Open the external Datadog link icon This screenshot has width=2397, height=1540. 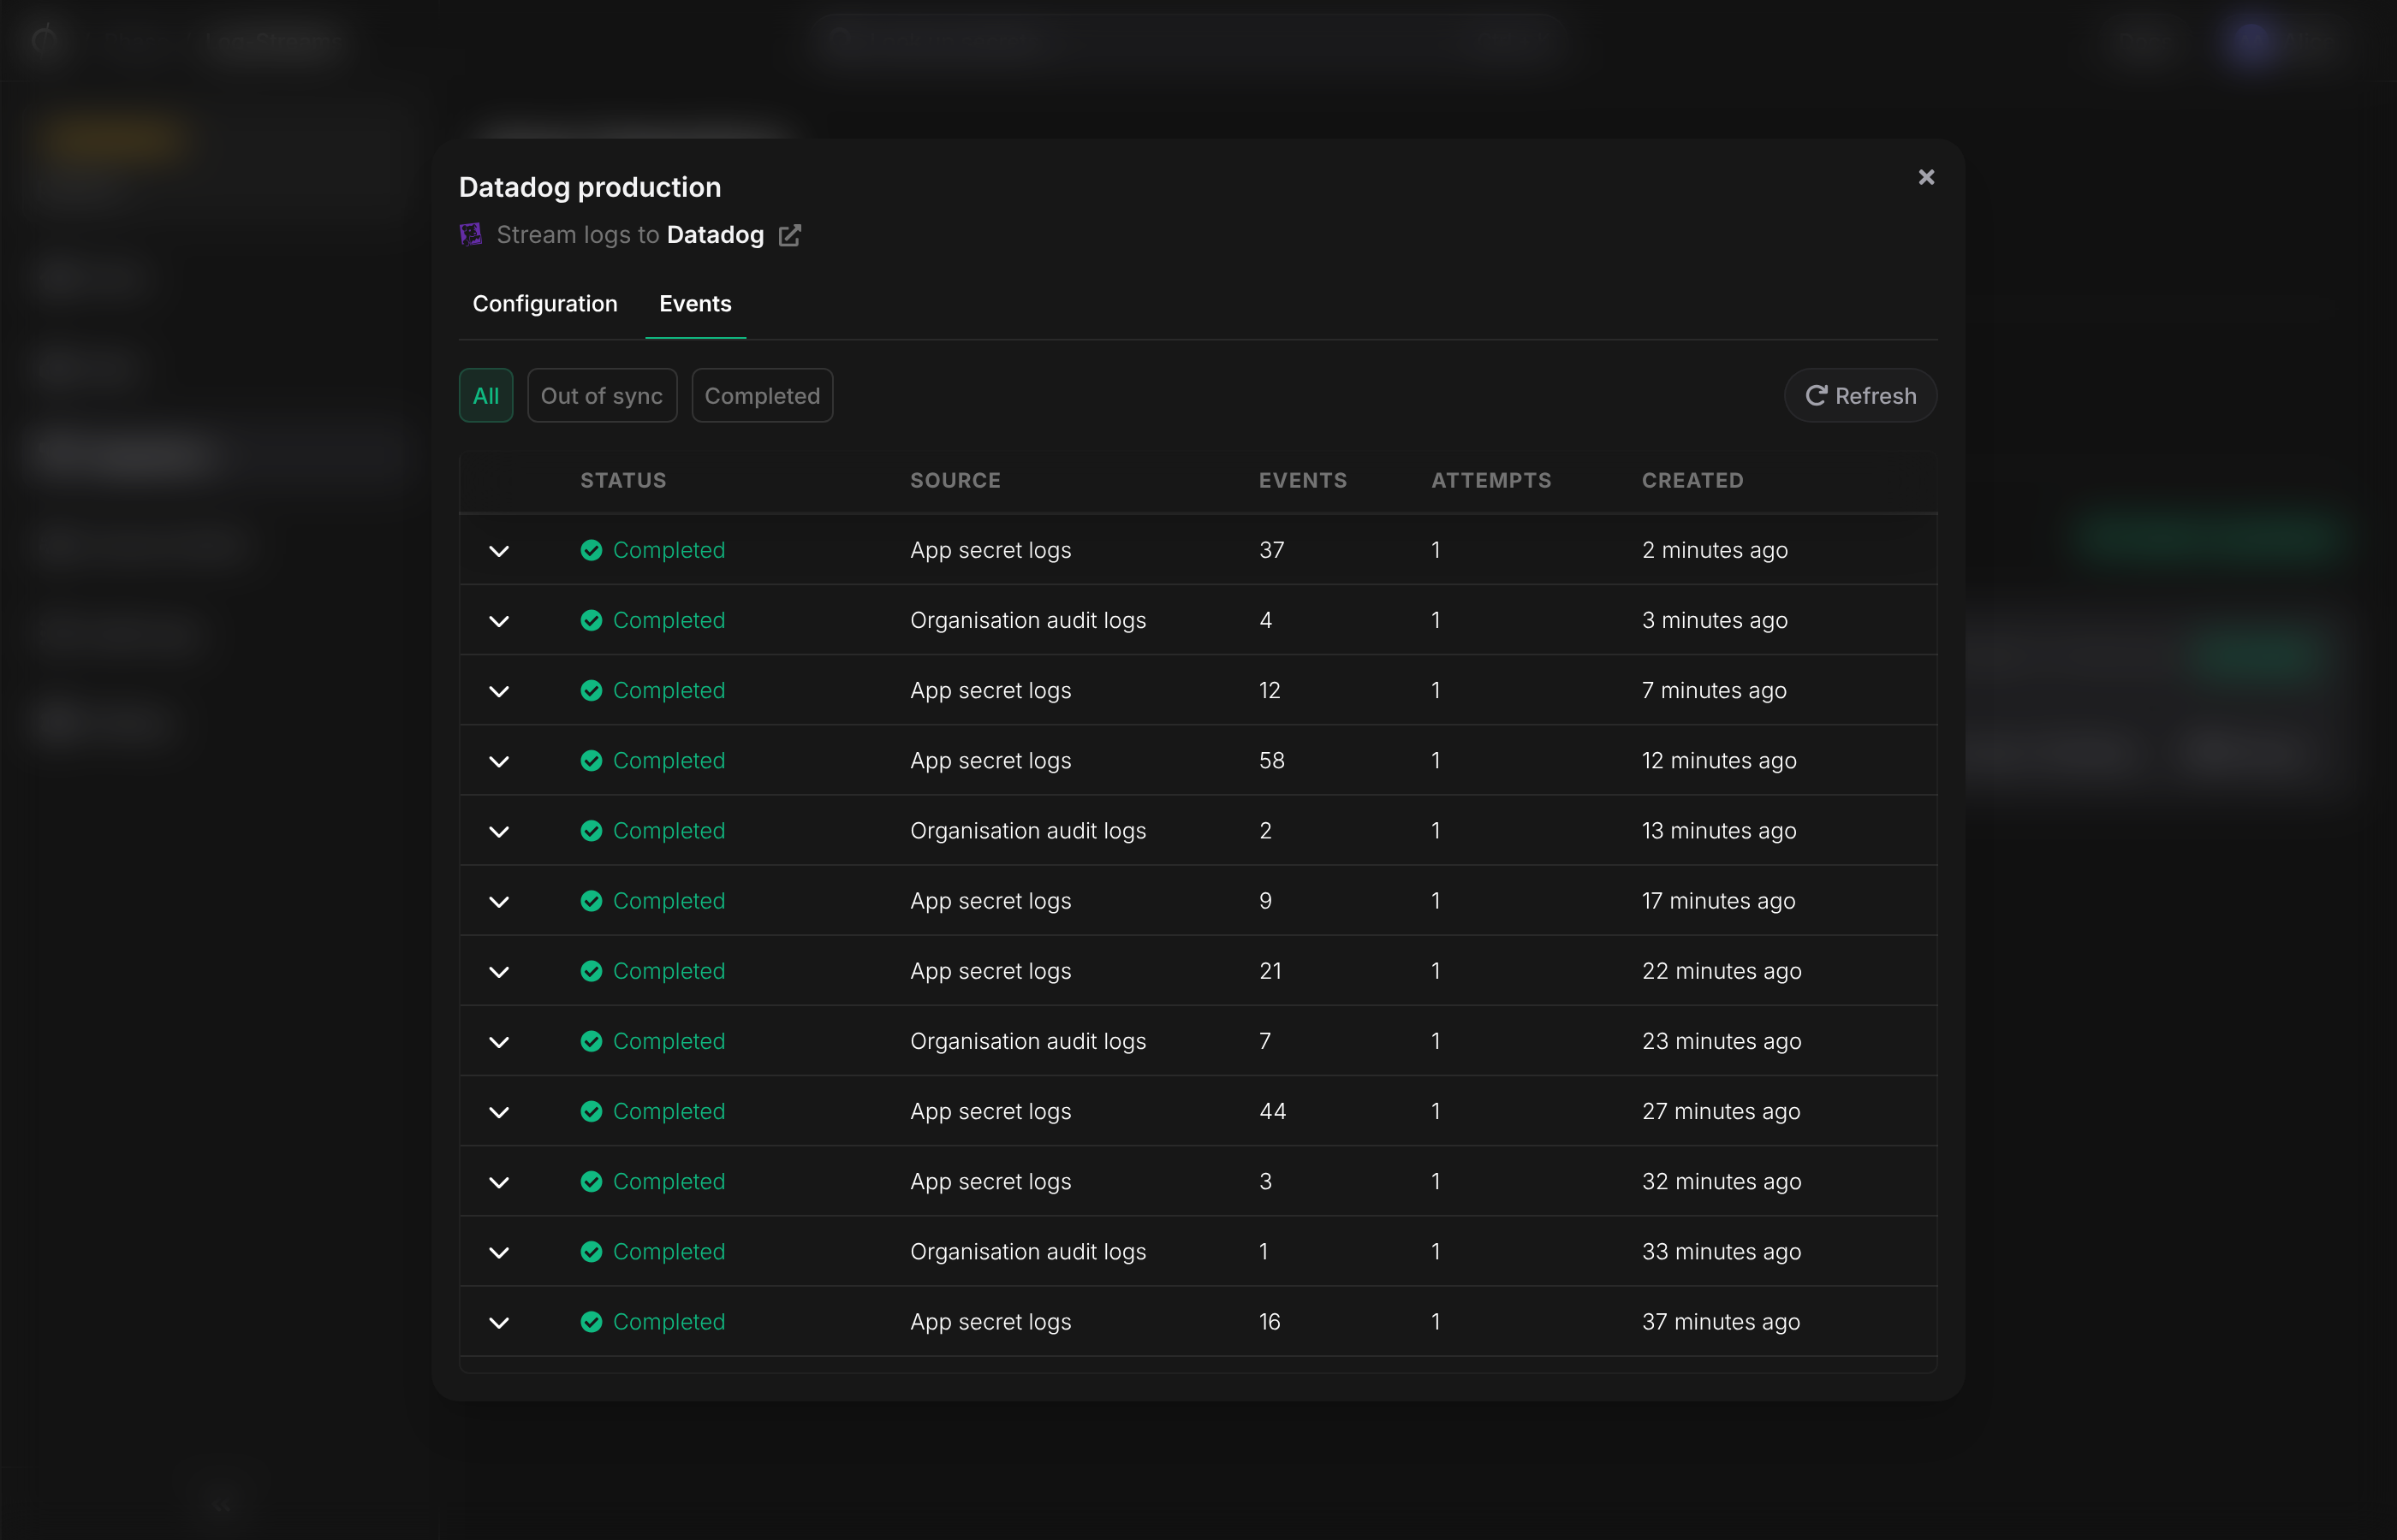click(789, 235)
